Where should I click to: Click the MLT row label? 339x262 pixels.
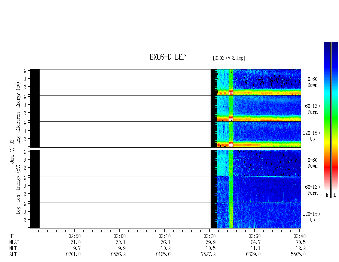(13, 249)
